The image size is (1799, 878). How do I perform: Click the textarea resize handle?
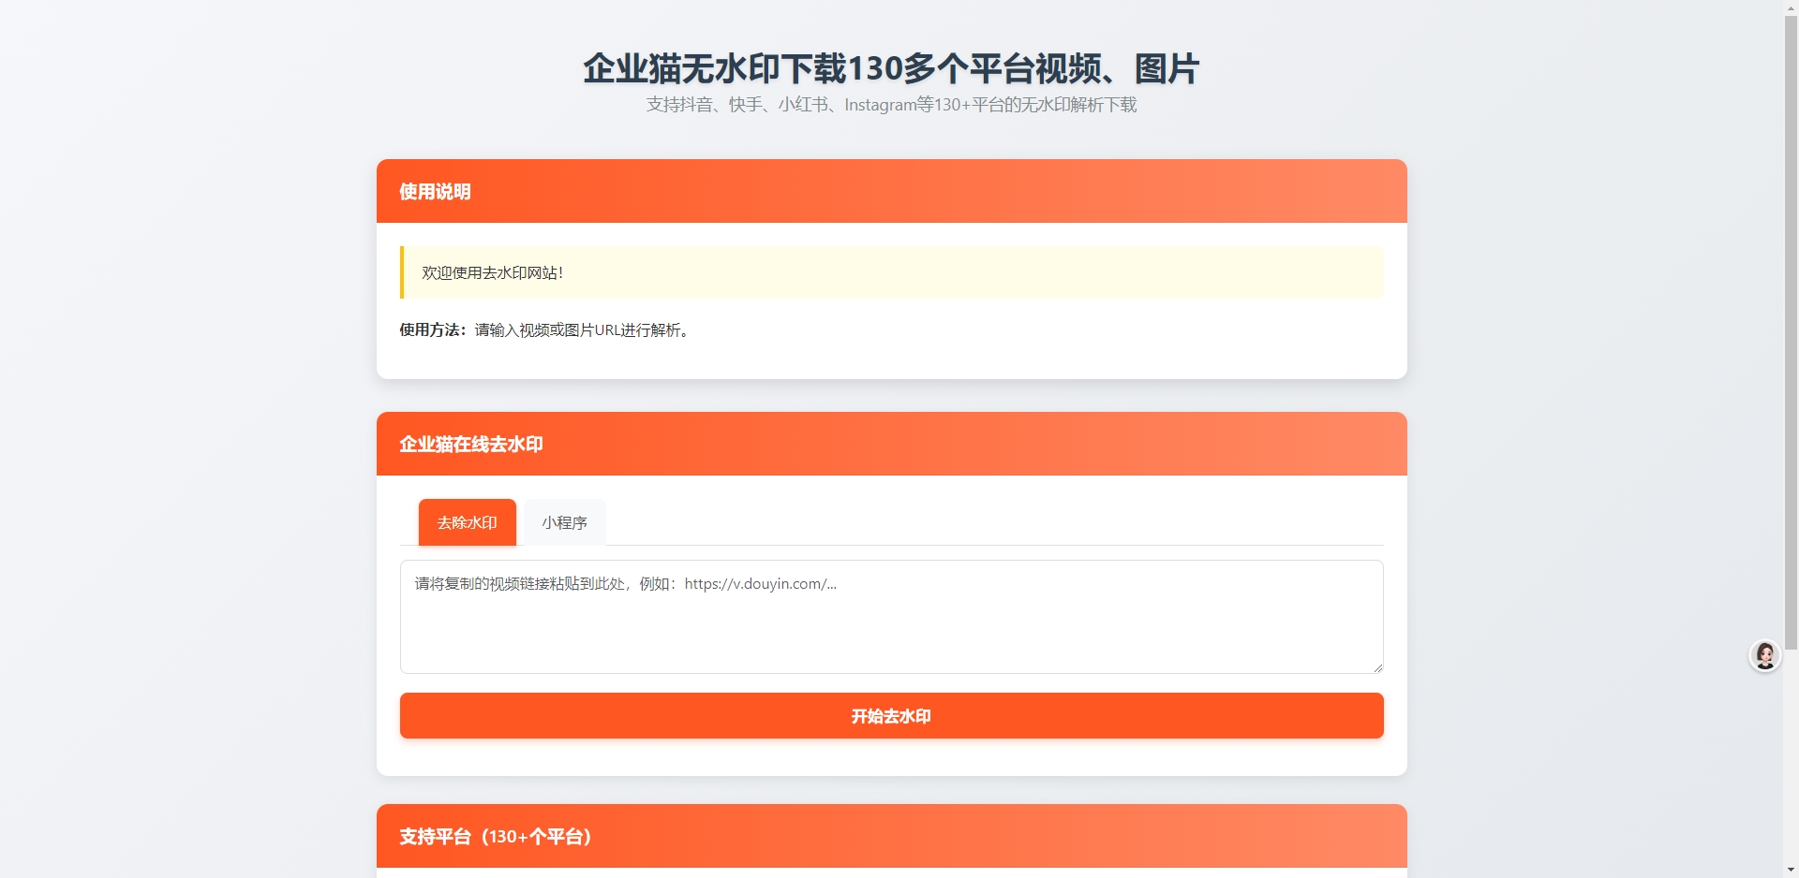(1377, 667)
